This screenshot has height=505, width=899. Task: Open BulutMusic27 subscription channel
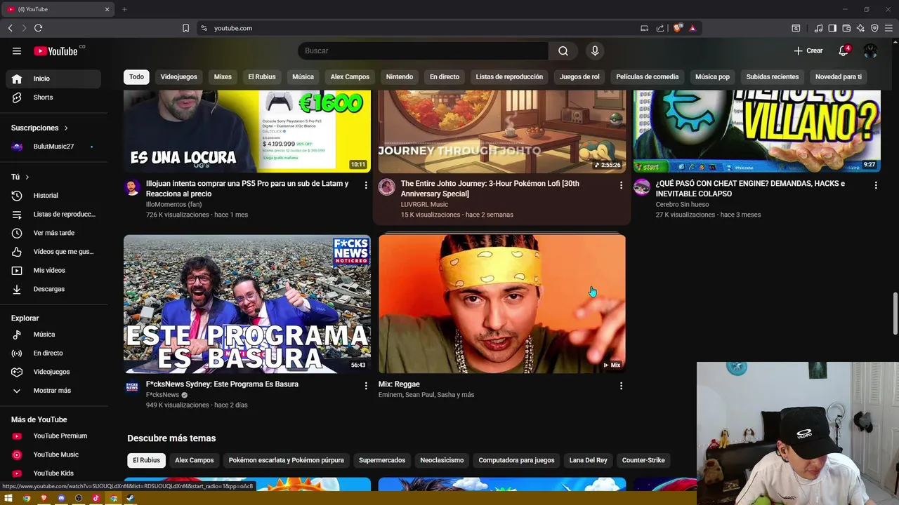(x=53, y=147)
